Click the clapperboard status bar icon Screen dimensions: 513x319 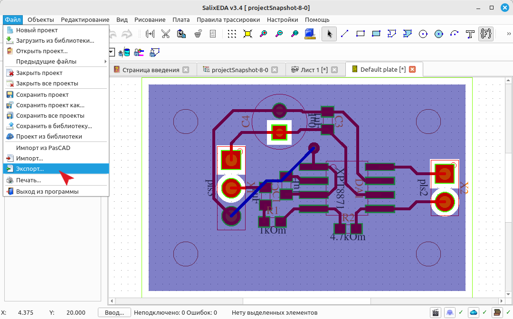(436, 312)
